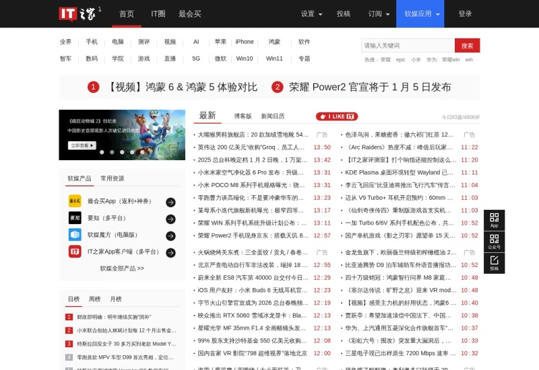Open article 迈从 V9 Turbo+ 耳机开启预约
The width and height of the screenshot is (539, 370).
point(399,198)
